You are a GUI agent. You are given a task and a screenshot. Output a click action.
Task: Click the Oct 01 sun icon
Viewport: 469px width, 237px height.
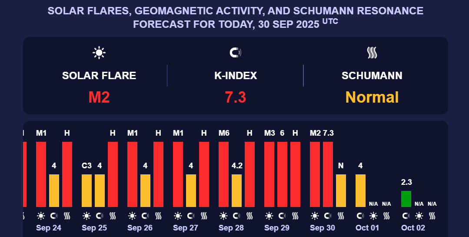click(373, 216)
